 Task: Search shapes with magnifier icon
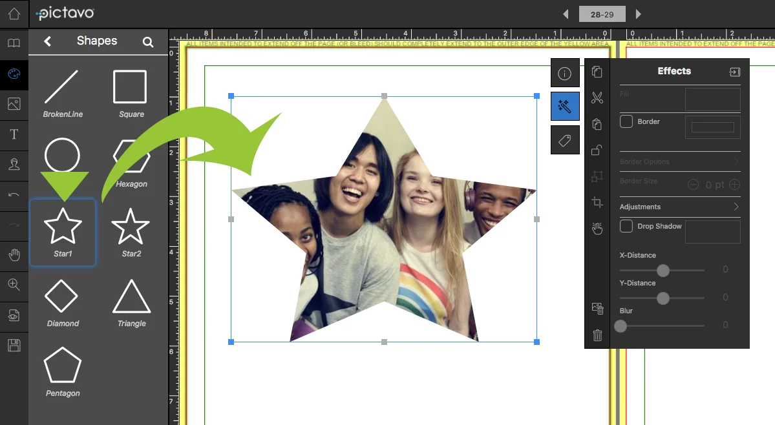pyautogui.click(x=148, y=42)
